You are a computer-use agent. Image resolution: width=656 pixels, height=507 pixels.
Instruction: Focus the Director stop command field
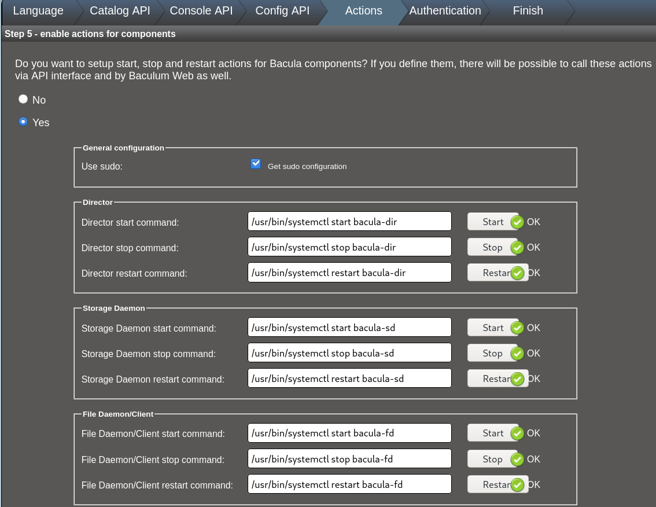[x=349, y=247]
